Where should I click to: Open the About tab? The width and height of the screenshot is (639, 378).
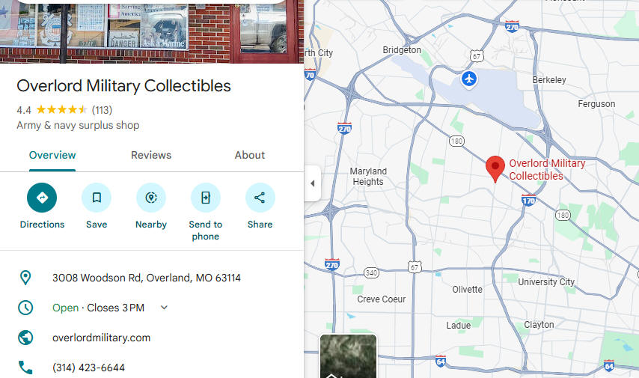(249, 156)
